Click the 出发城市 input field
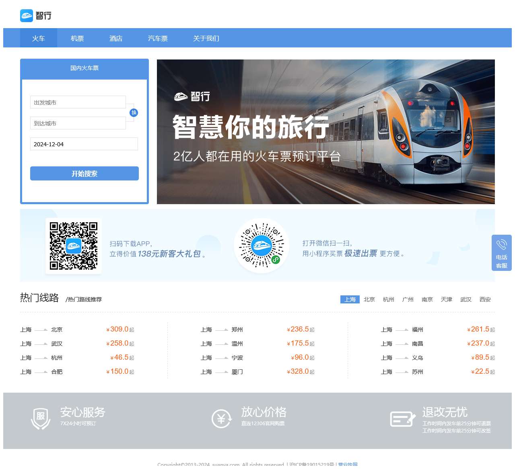 pos(78,102)
